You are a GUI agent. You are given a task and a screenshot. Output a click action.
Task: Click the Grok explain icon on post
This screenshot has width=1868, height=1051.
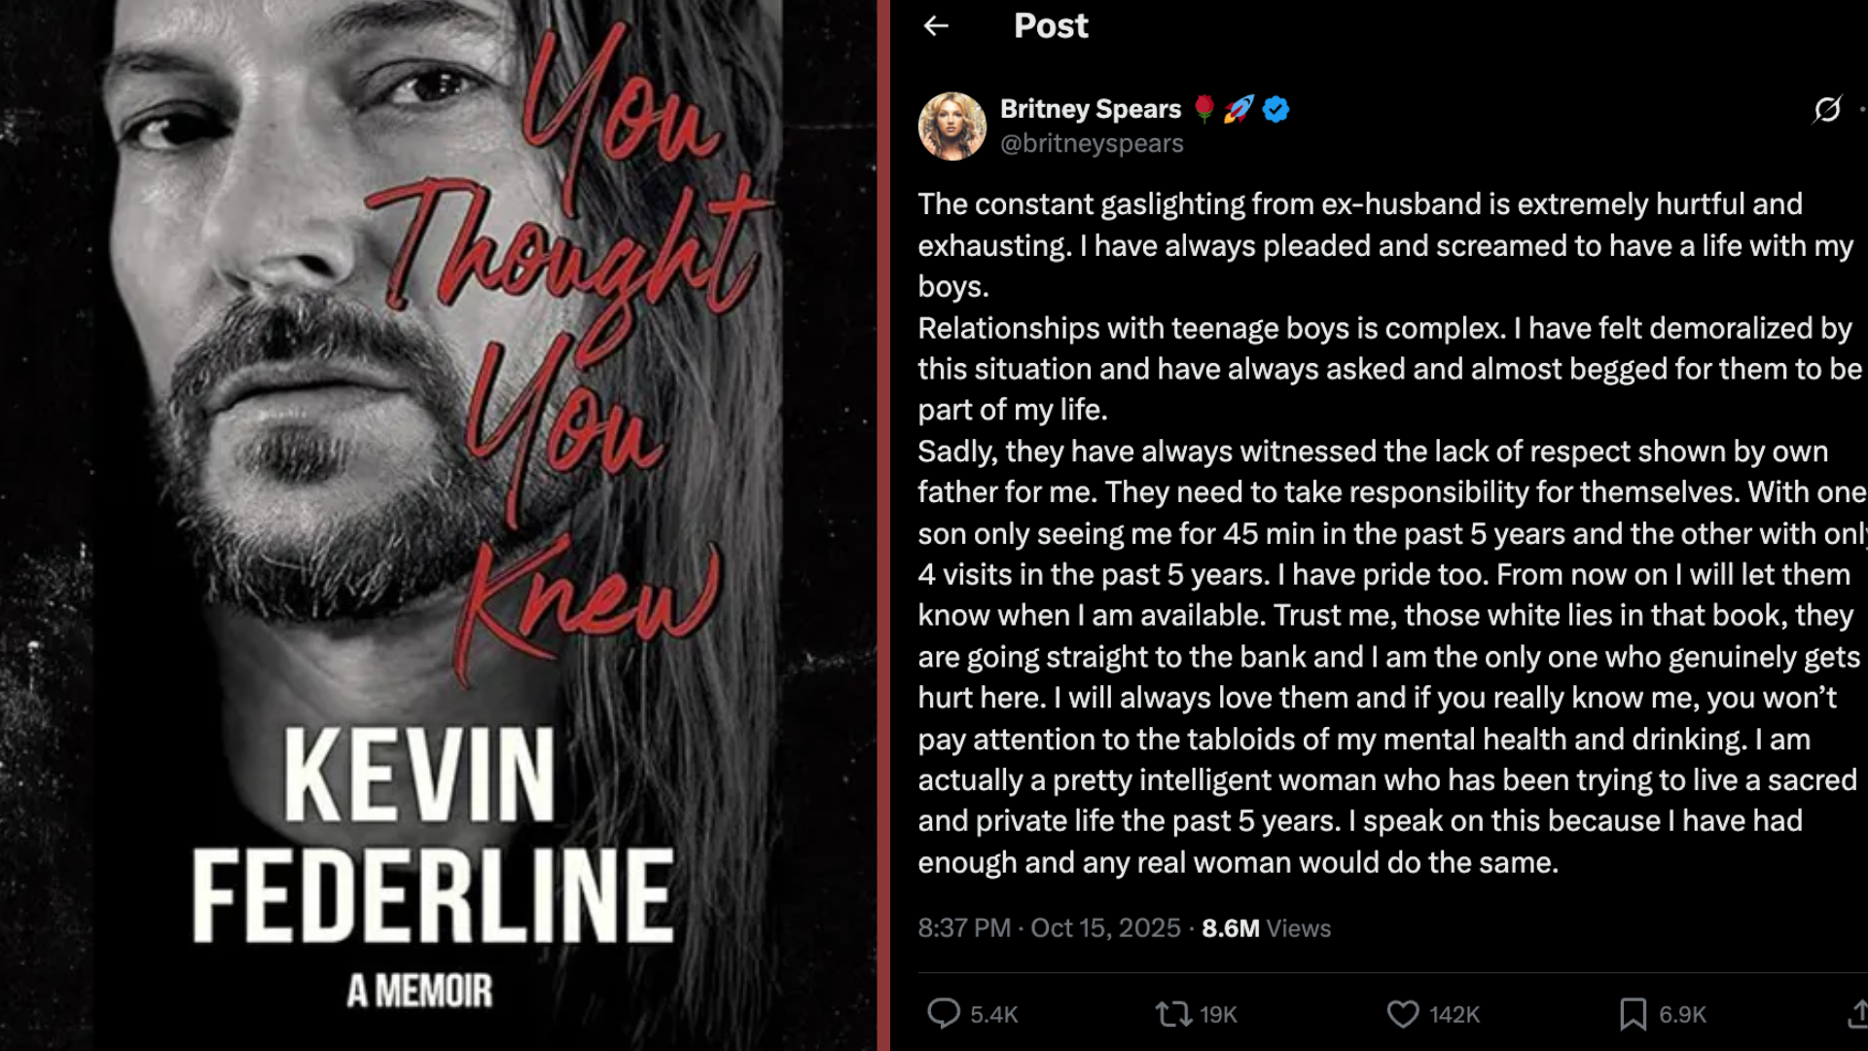tap(1826, 109)
